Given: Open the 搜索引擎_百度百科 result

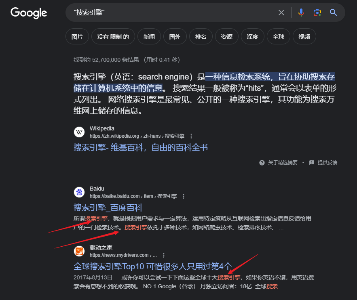Looking at the screenshot, I should pos(108,208).
